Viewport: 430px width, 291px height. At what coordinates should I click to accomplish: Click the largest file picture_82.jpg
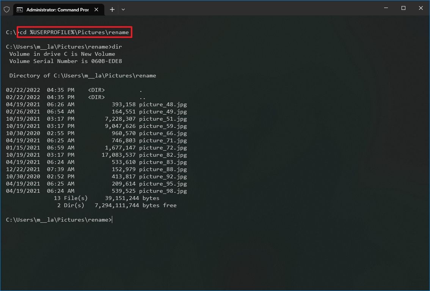tap(163, 155)
